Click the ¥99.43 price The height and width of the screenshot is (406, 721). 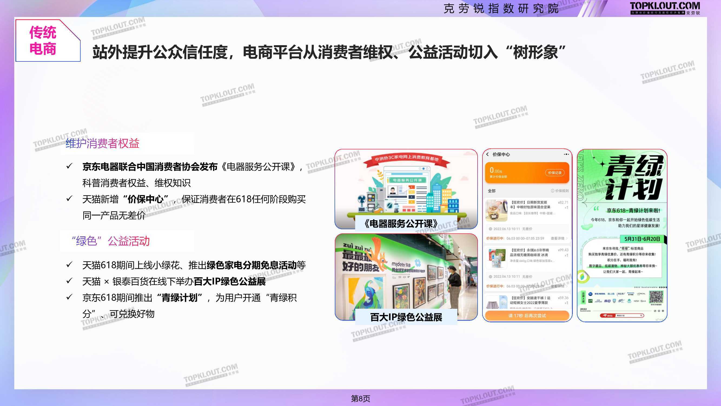tap(563, 250)
